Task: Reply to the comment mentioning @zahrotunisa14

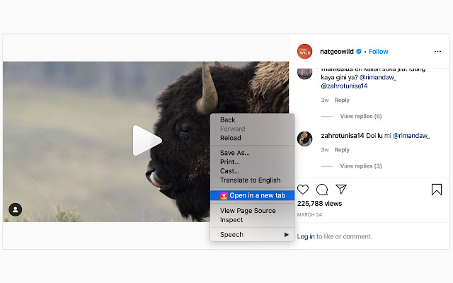Action: click(342, 100)
